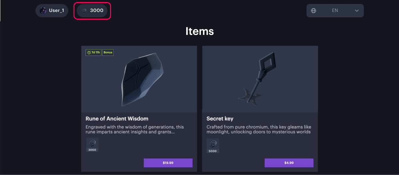The image size is (399, 175).
Task: Click the coin icon beside the 3000 balance
Action: [x=84, y=11]
